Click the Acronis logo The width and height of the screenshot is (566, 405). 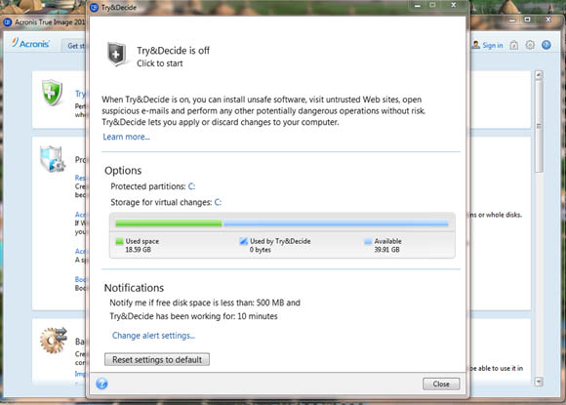(x=30, y=43)
